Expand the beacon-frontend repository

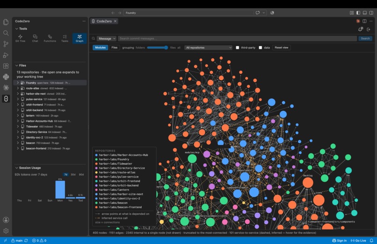[x=18, y=148]
